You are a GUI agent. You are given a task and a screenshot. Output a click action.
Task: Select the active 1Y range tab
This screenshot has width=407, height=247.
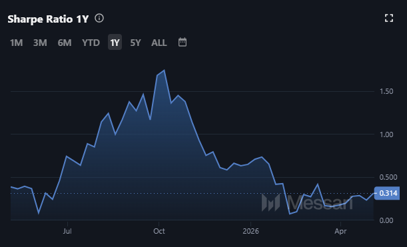115,43
